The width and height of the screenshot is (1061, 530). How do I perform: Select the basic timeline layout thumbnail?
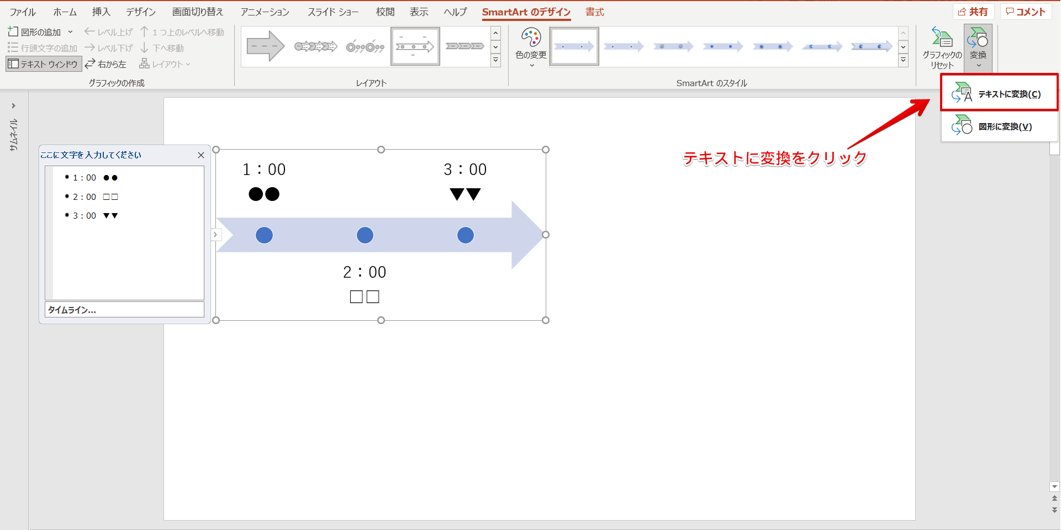[415, 46]
